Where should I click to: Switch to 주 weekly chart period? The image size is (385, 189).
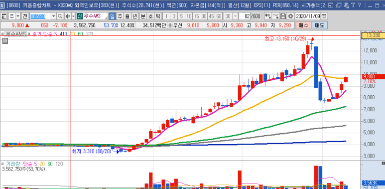(x=120, y=16)
